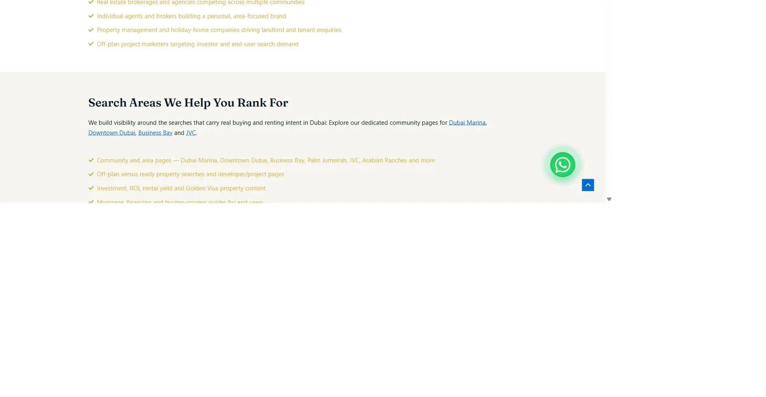Follow the Business Bay link
Viewport: 766px width, 397px height.
155,133
